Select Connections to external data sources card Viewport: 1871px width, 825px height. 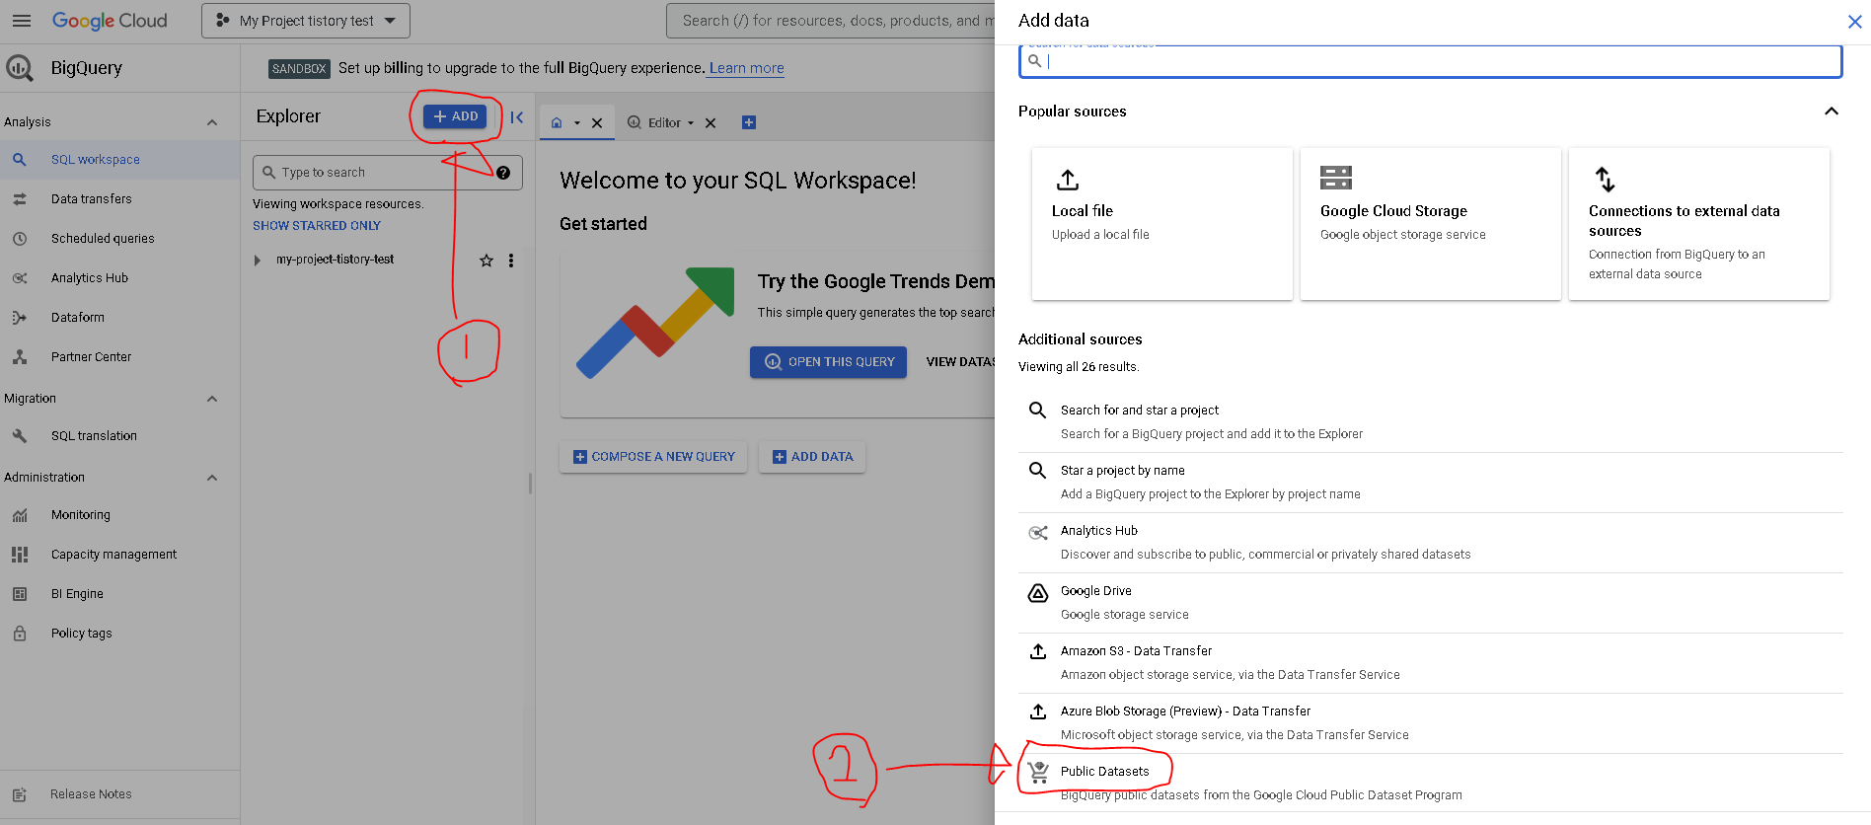(1699, 224)
